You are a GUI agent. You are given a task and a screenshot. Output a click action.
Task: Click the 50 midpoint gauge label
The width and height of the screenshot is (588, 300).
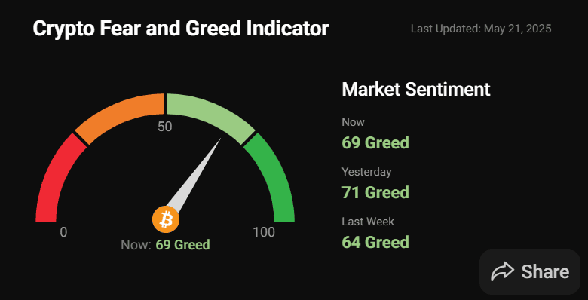[164, 127]
